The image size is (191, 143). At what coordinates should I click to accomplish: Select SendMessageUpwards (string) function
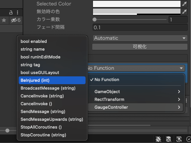click(52, 119)
